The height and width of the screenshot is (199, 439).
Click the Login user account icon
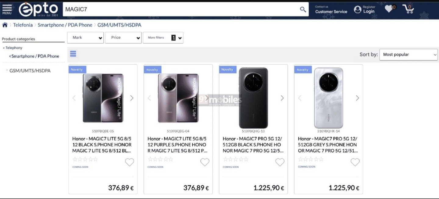(x=358, y=9)
